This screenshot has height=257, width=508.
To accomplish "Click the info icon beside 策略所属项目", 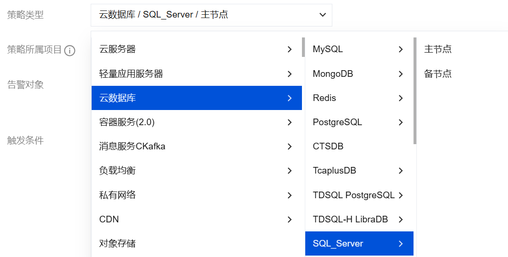I will tap(70, 51).
